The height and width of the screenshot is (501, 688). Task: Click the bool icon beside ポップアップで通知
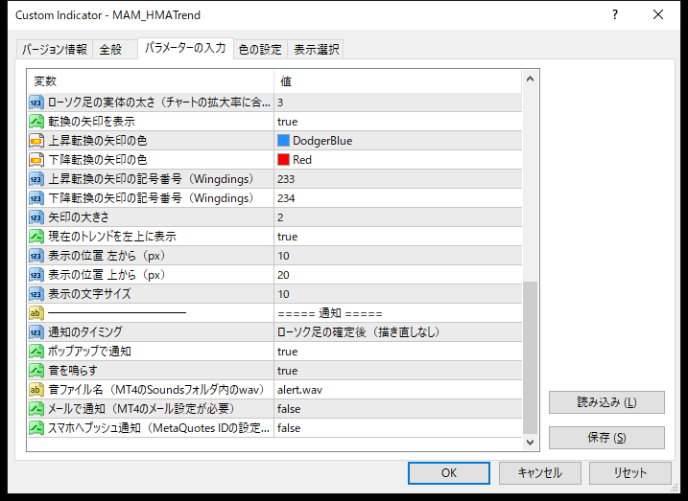coord(36,352)
